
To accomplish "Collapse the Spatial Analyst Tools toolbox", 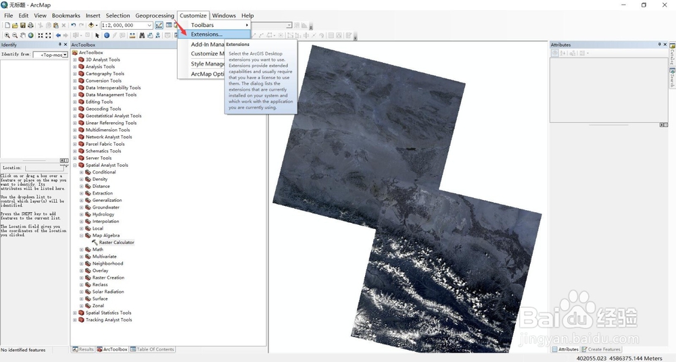I will pyautogui.click(x=74, y=165).
